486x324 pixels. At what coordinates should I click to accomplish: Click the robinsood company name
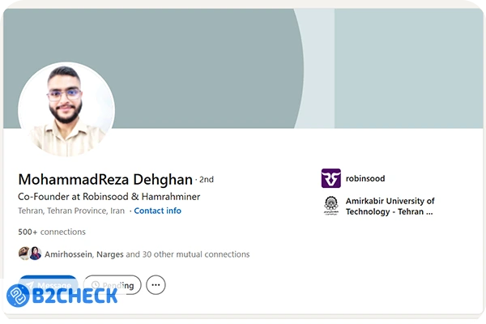pyautogui.click(x=365, y=178)
